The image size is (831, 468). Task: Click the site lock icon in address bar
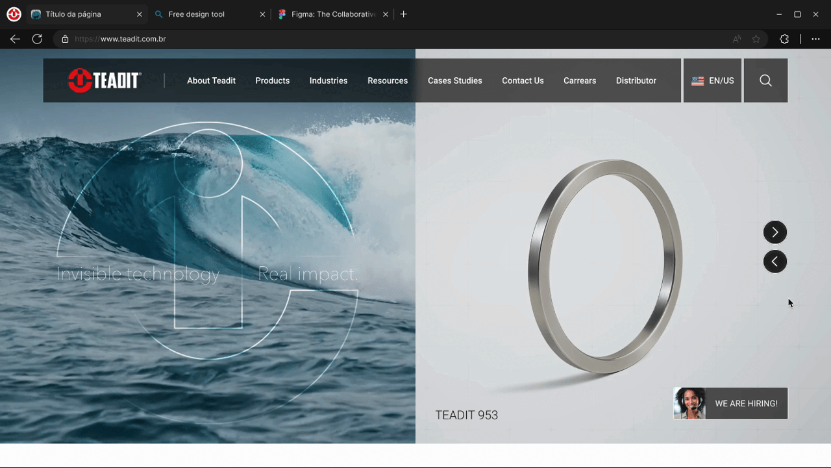coord(65,39)
